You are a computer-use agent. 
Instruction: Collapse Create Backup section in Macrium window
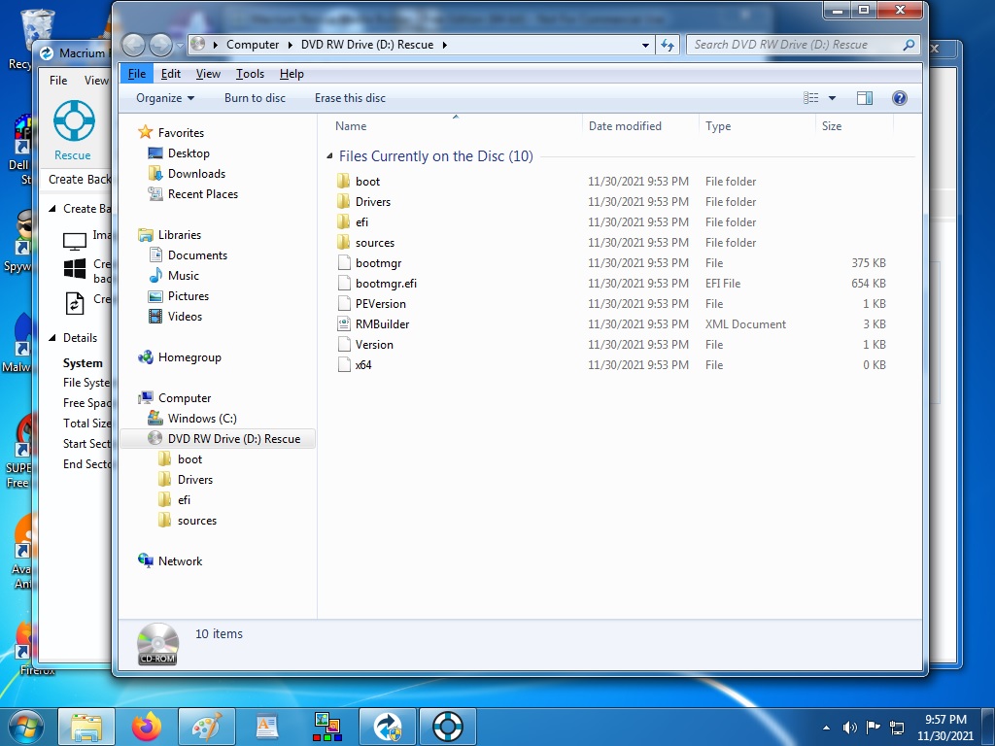[x=52, y=209]
